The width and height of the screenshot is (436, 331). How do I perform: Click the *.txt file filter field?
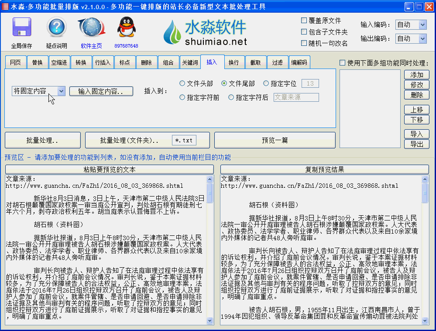tap(184, 140)
